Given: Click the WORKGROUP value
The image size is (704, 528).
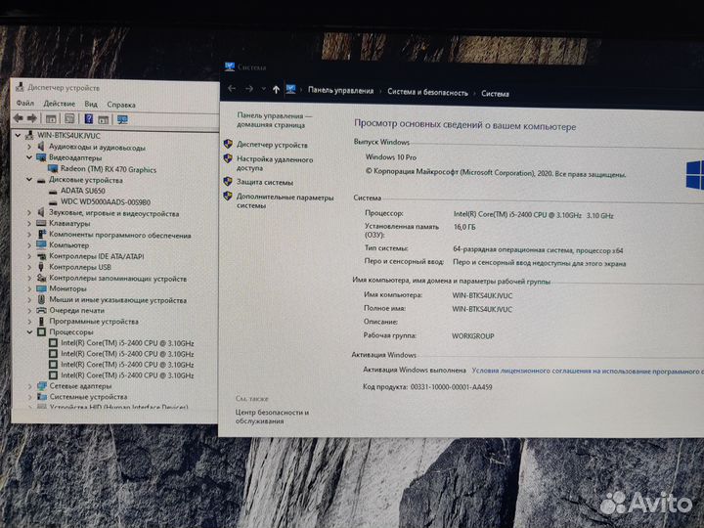Looking at the screenshot, I should [473, 335].
